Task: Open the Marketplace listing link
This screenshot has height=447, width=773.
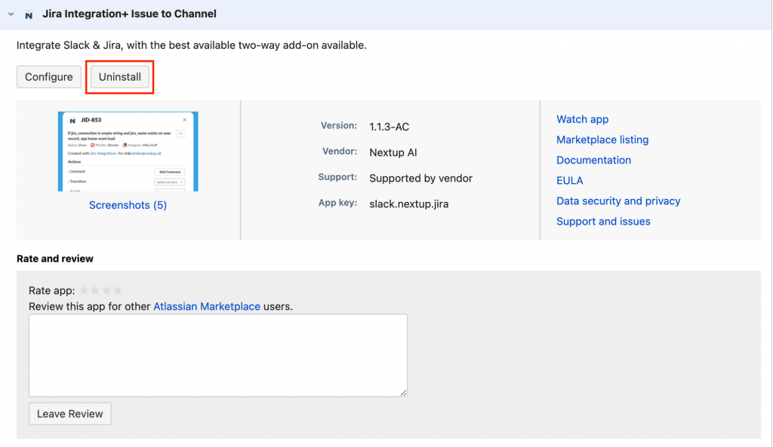Action: click(x=602, y=139)
